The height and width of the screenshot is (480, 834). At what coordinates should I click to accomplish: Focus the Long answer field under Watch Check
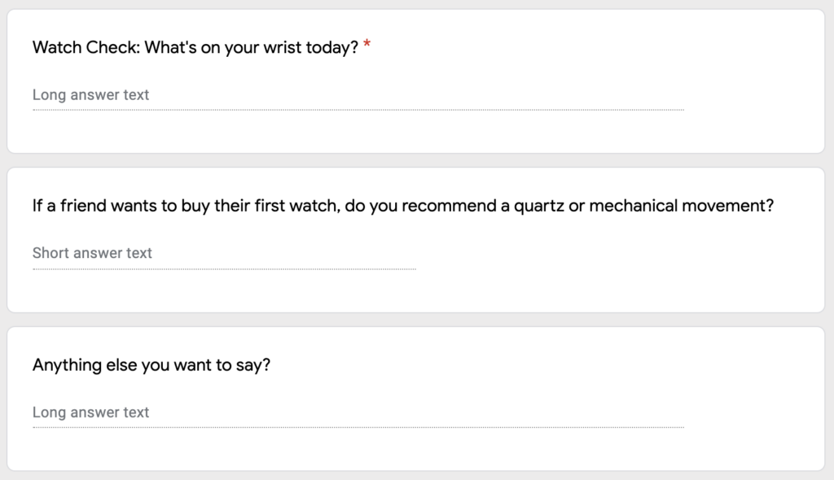tap(358, 94)
